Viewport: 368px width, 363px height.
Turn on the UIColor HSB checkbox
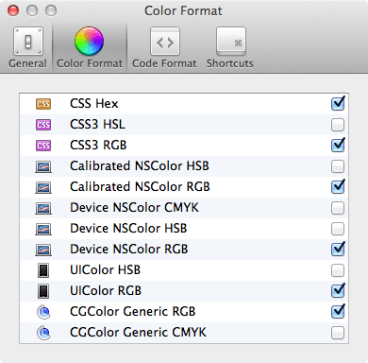click(x=338, y=270)
